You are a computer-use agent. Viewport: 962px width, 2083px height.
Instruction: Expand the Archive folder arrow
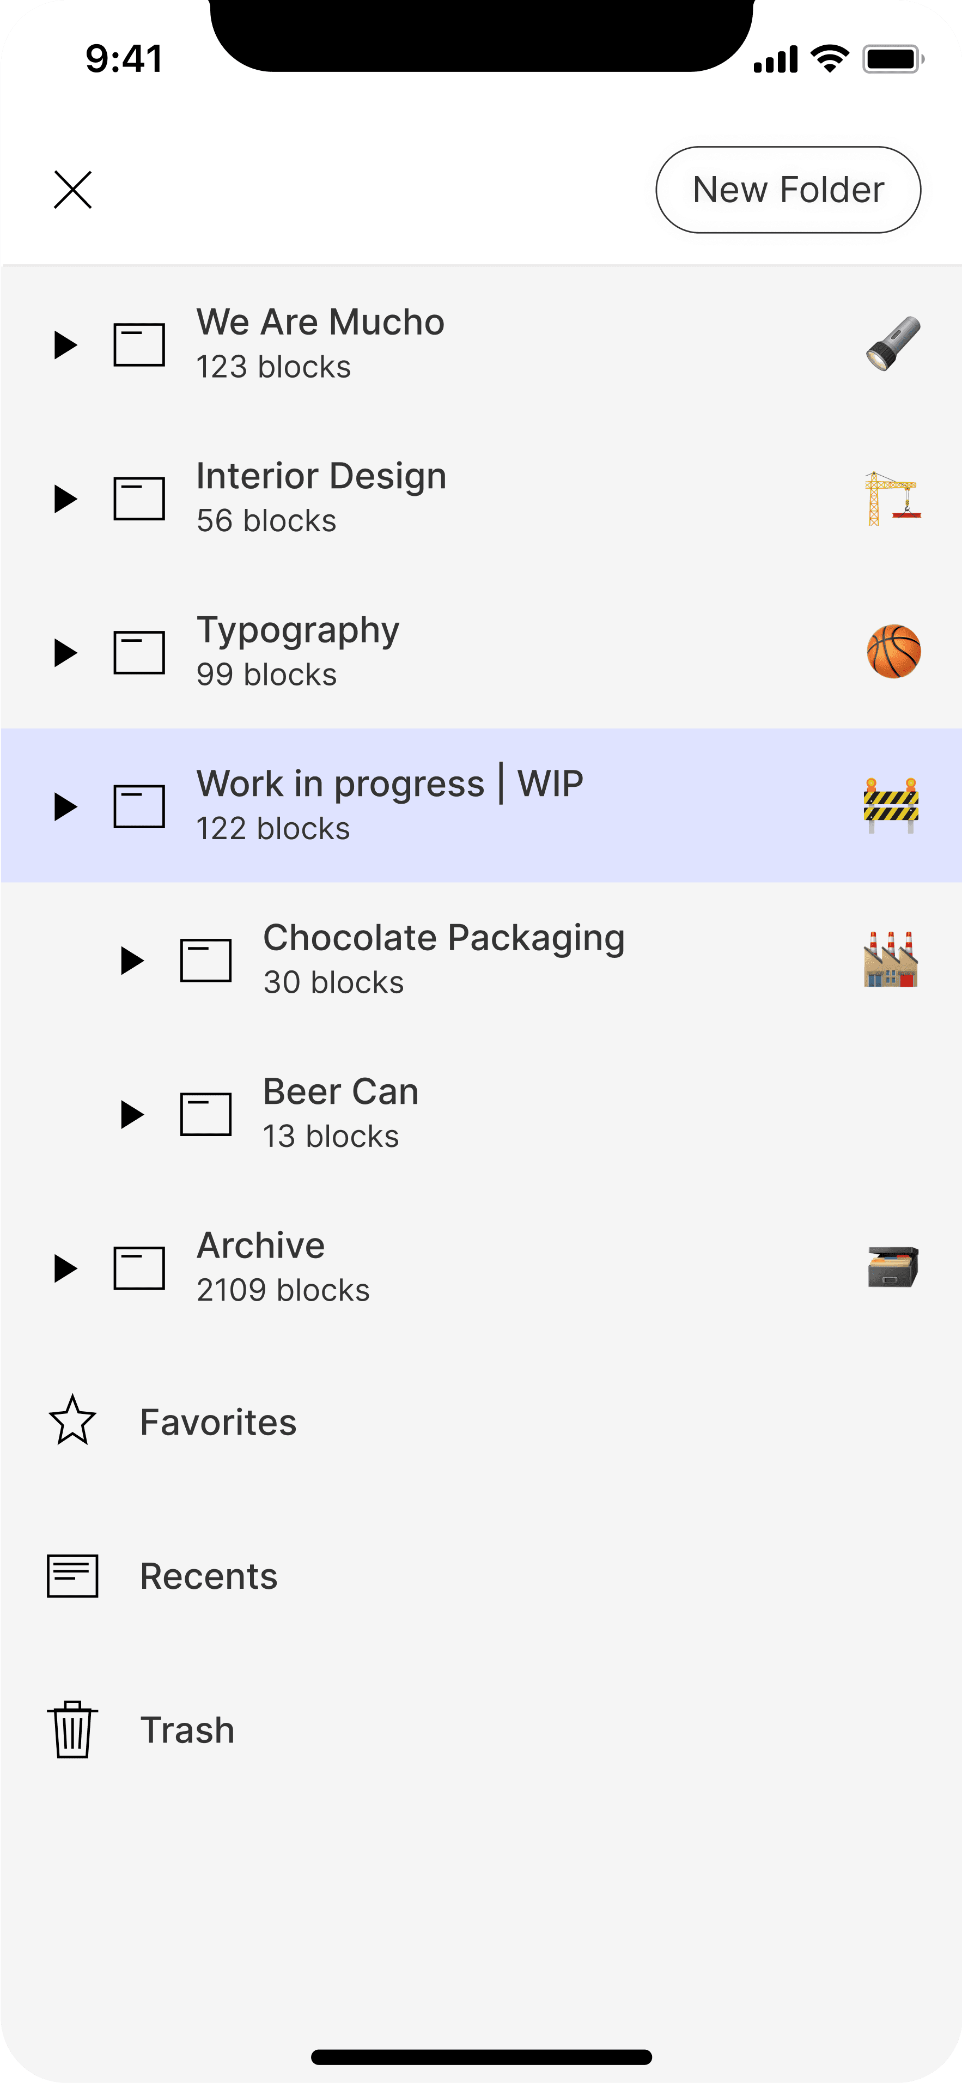[65, 1268]
